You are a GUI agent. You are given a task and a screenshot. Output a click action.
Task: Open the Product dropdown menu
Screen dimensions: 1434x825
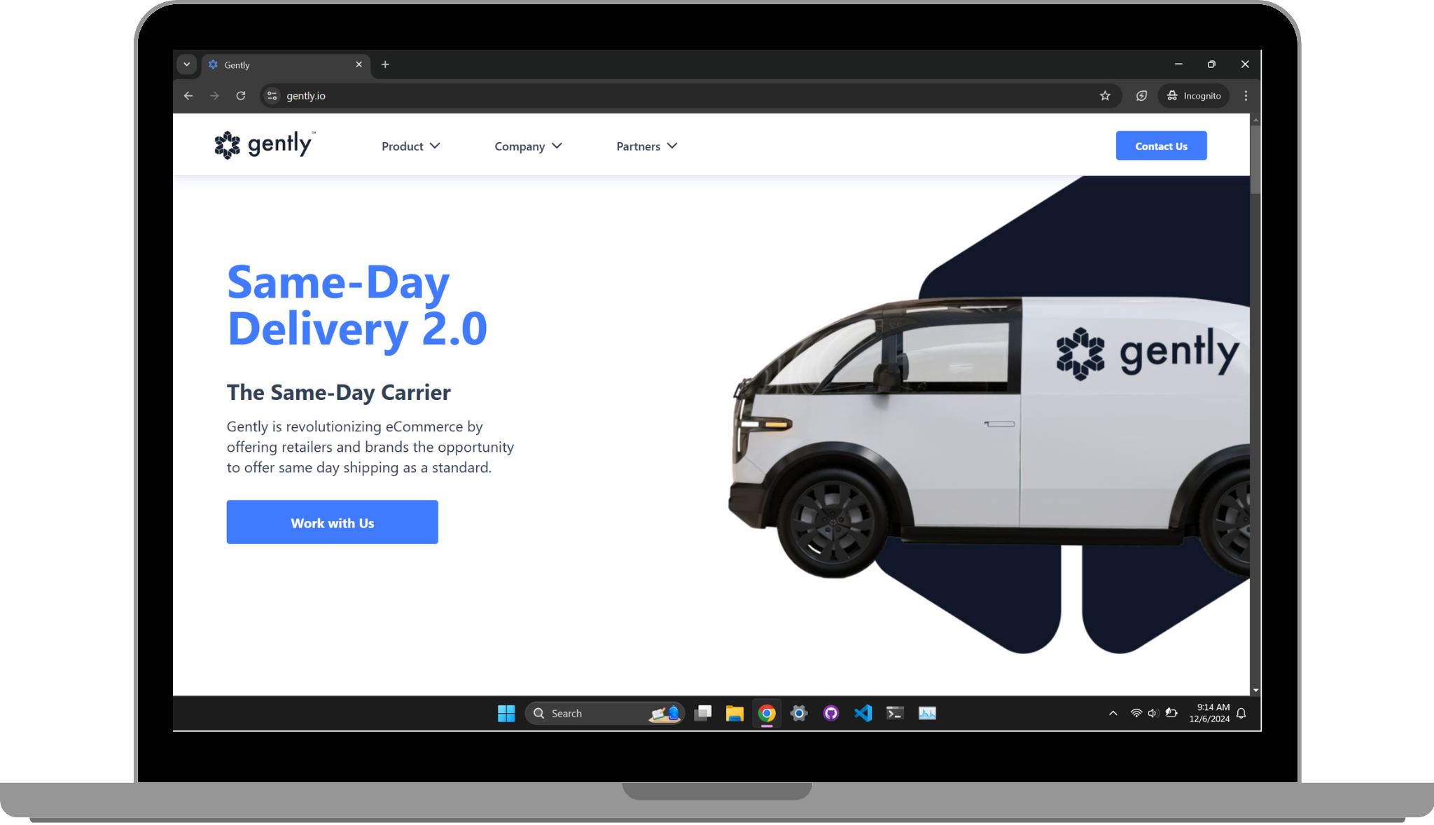(x=411, y=146)
